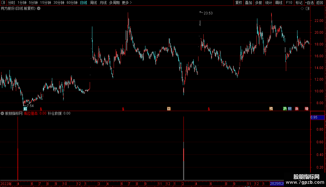Click the 2022年 date axis label
This screenshot has width=326, height=187.
pos(6,184)
